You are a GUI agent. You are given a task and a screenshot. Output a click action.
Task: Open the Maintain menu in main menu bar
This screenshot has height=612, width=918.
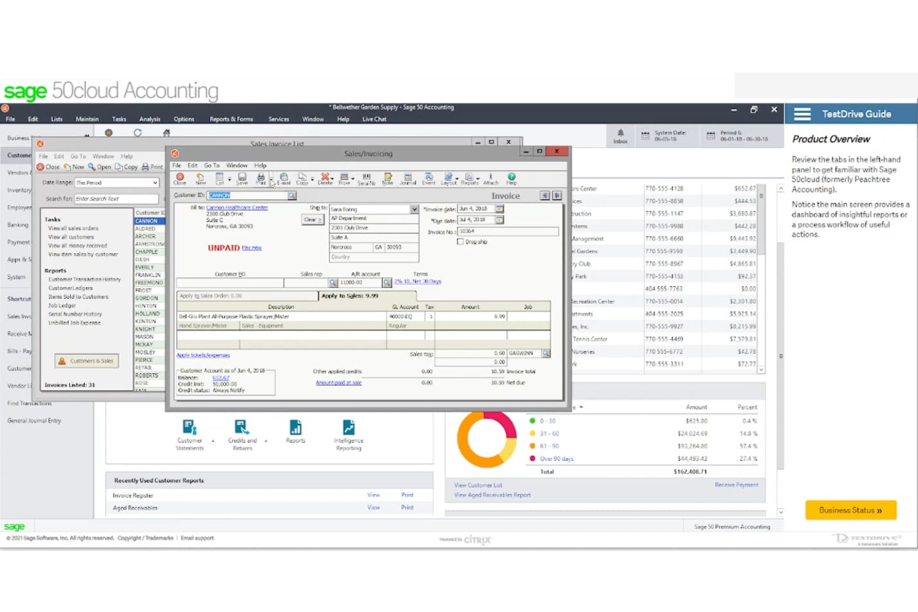pos(87,119)
